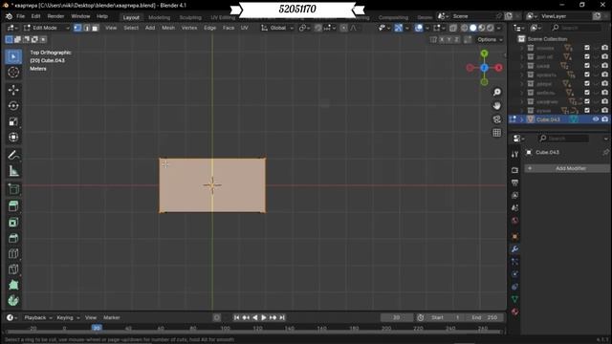The height and width of the screenshot is (344, 612).
Task: Switch to edge select mode
Action: coord(86,28)
